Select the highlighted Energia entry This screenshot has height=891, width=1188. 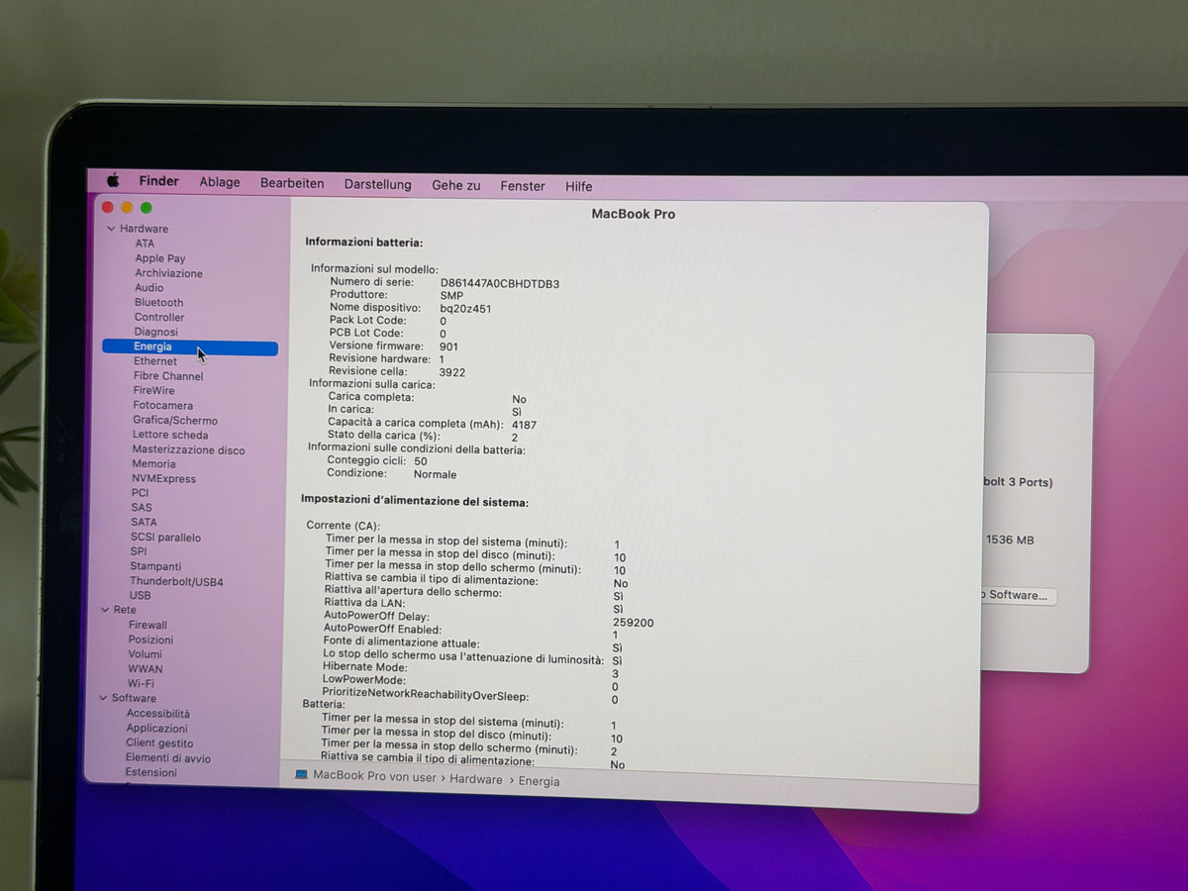(x=190, y=347)
